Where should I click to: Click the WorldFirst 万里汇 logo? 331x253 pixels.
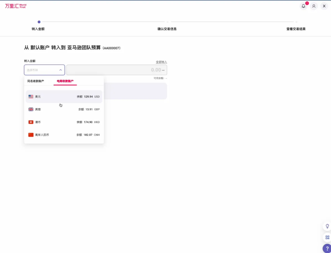pos(16,6)
